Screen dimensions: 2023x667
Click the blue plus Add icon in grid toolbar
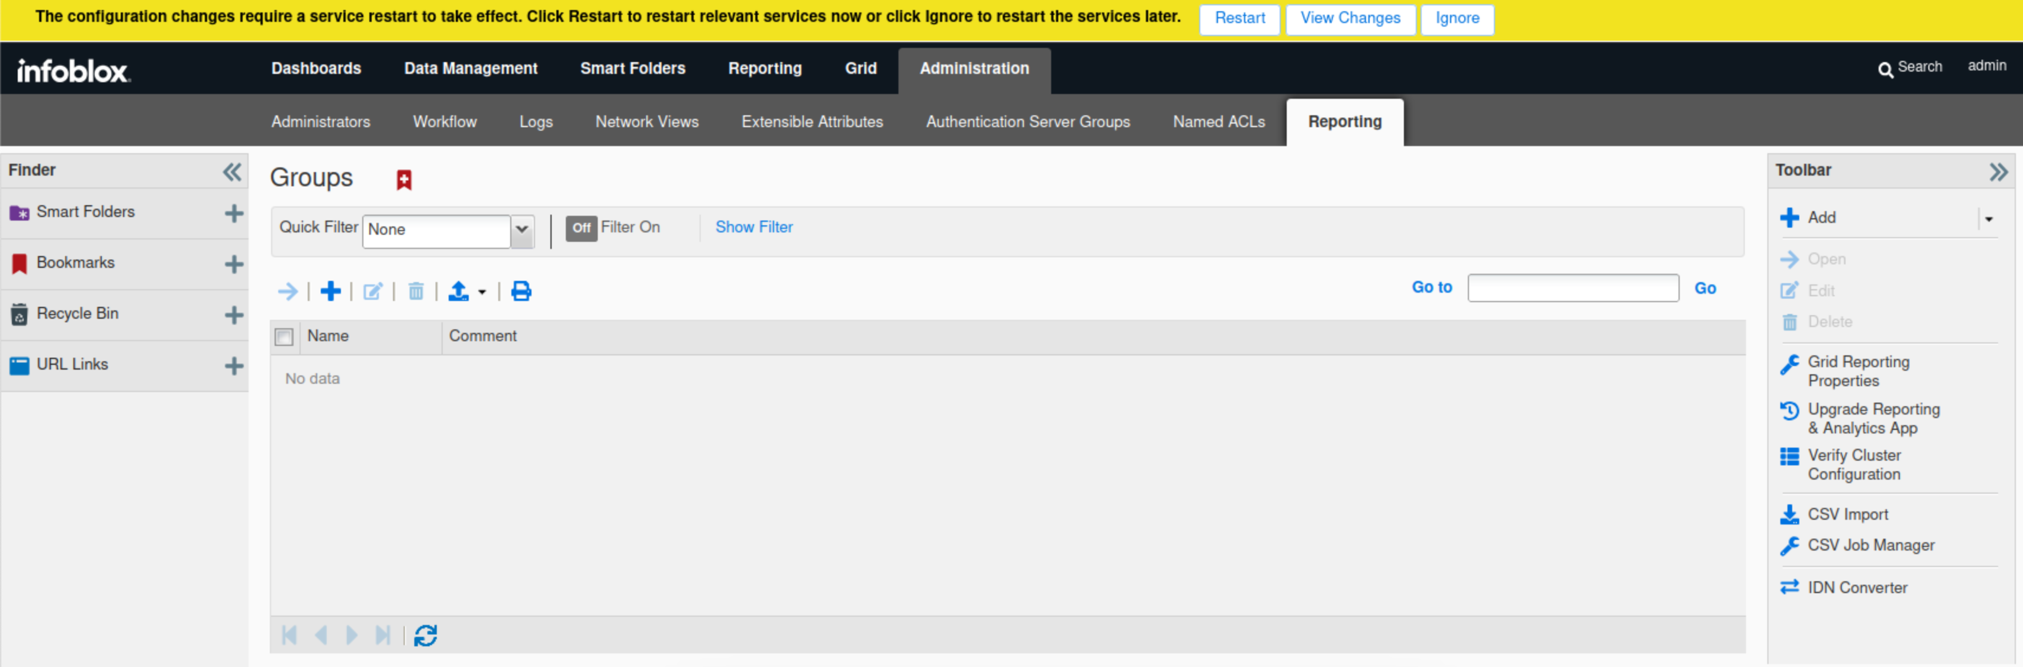tap(331, 291)
